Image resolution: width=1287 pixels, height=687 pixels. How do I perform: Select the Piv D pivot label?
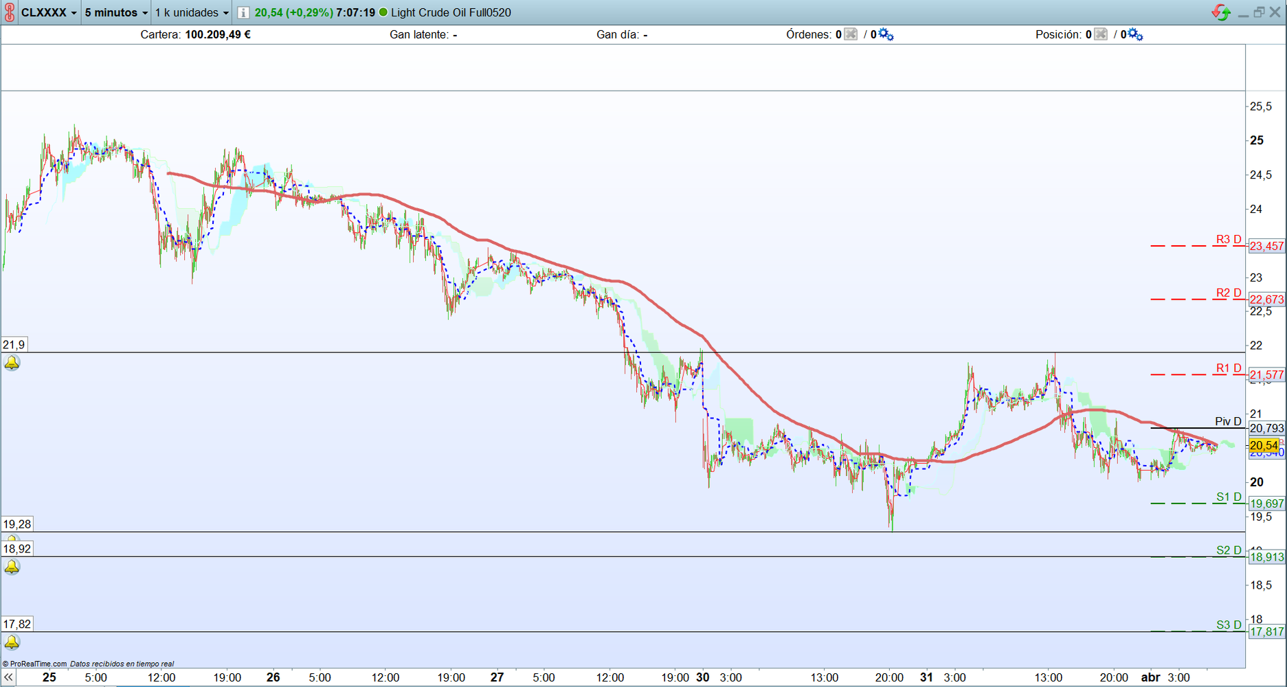click(1229, 421)
